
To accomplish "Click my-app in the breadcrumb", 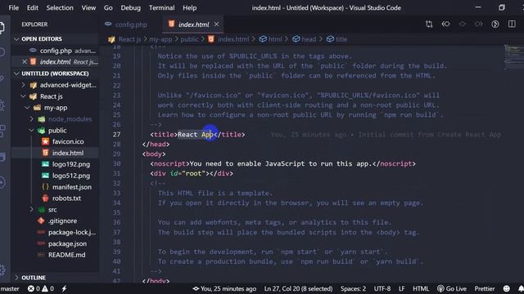I will (x=160, y=39).
